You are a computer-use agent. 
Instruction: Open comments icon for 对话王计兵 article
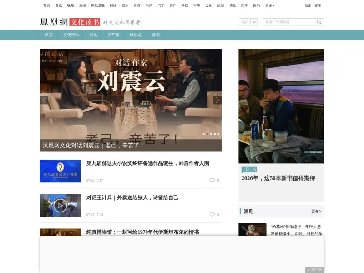point(212,214)
